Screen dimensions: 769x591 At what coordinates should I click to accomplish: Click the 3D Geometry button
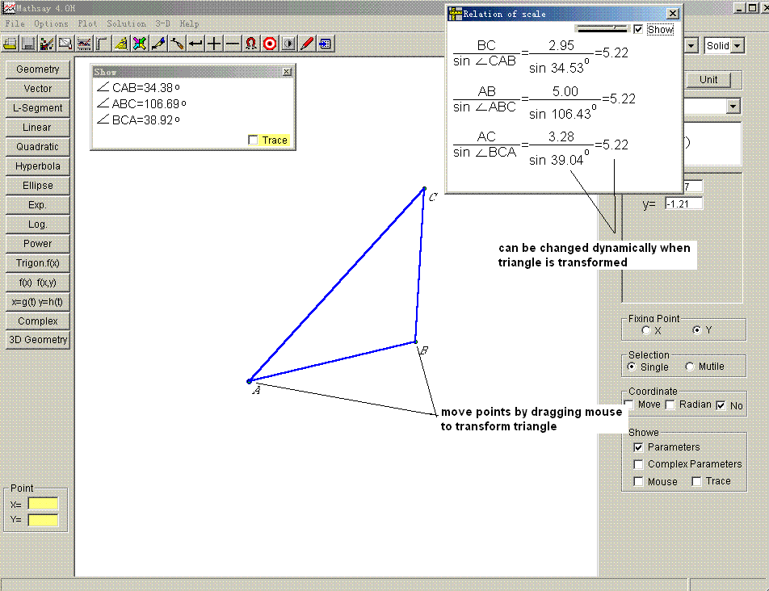[38, 340]
